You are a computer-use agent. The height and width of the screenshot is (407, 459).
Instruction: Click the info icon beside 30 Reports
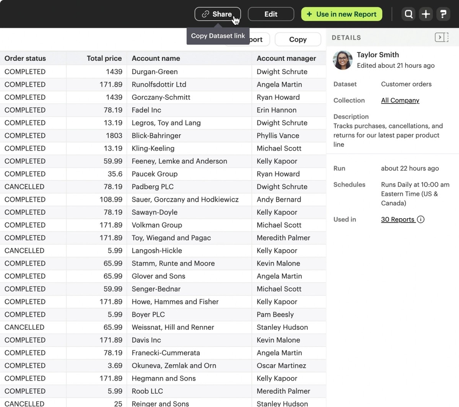[421, 219]
